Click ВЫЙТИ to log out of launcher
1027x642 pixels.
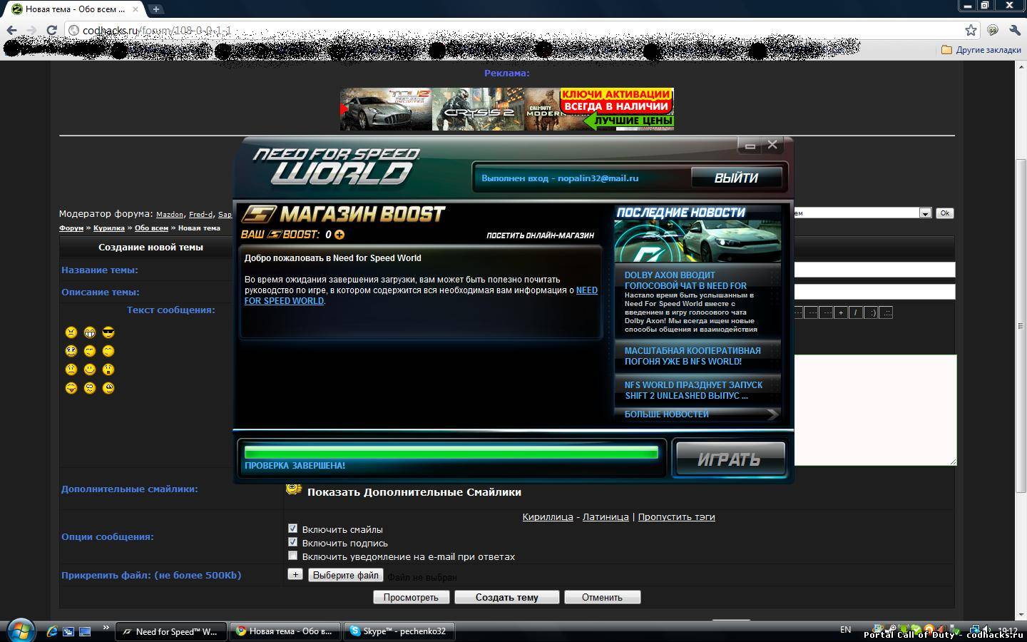[x=736, y=178]
